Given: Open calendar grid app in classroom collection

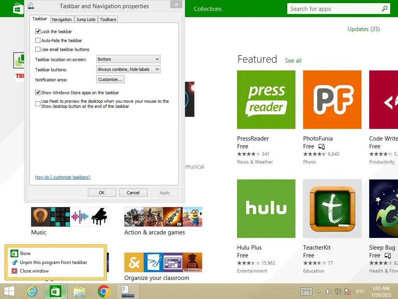Looking at the screenshot, I should [173, 262].
